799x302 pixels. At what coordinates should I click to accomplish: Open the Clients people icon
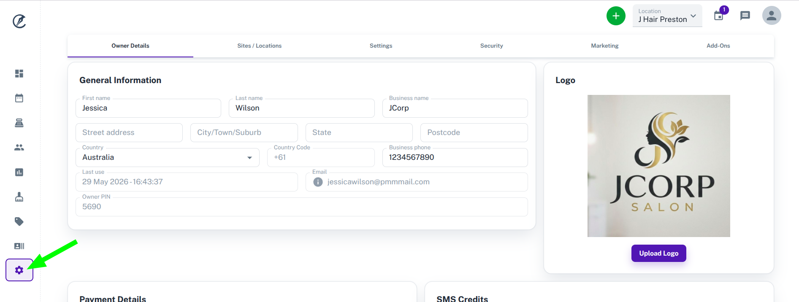point(19,148)
